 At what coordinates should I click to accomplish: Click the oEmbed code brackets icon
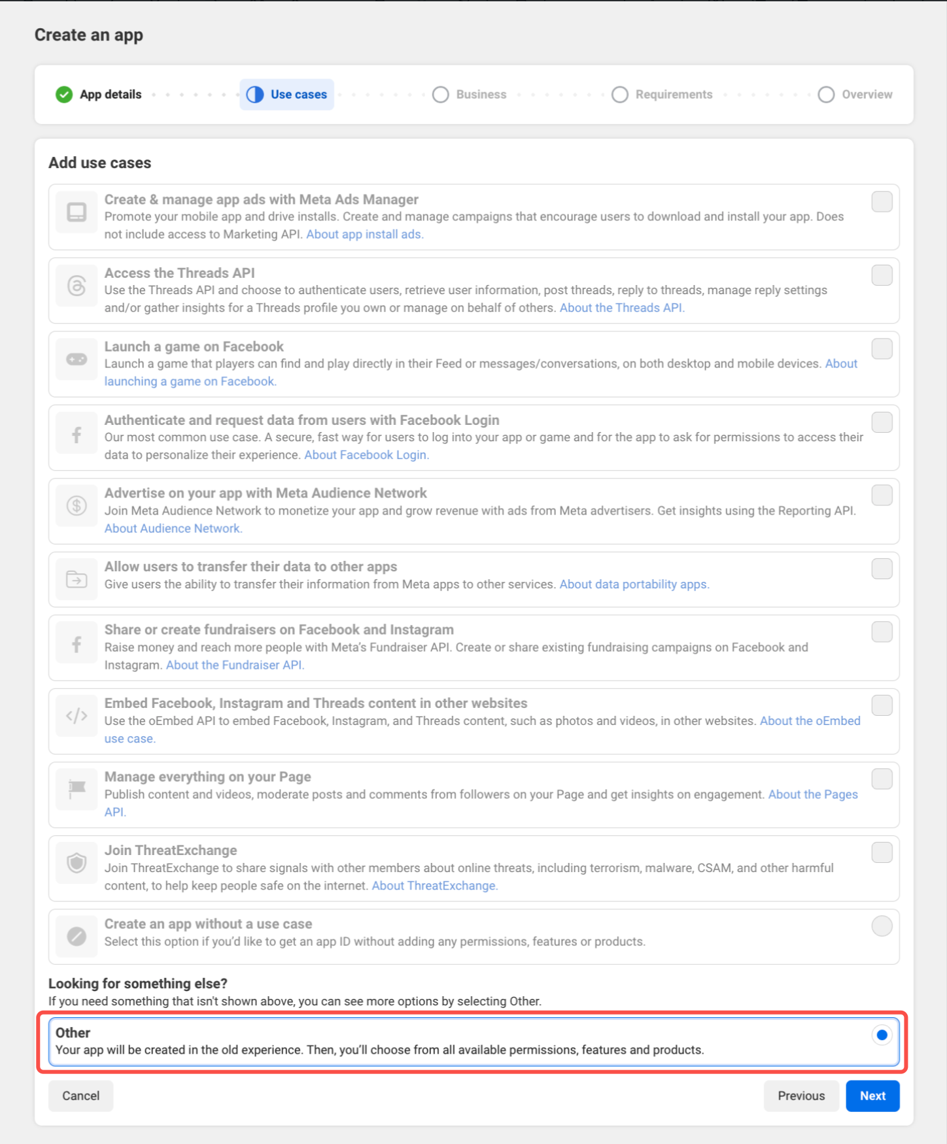[x=77, y=716]
